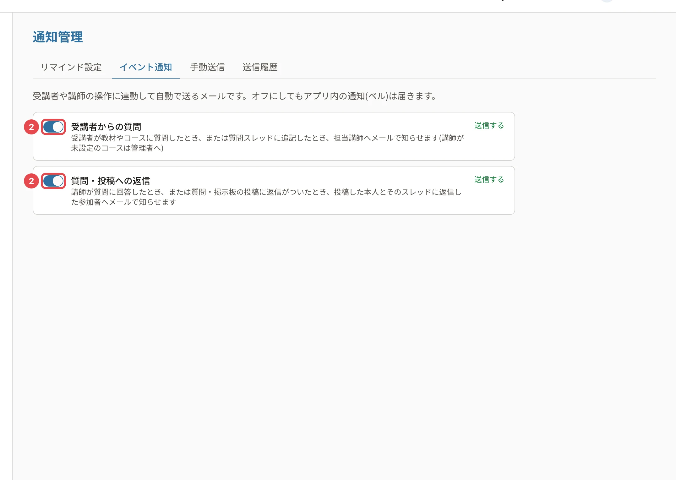Click 送信する status in 質問・投稿への返信 card
Viewport: 676px width, 480px height.
point(489,180)
